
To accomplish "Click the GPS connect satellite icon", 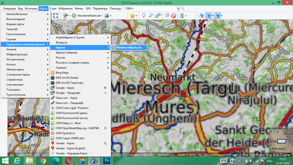I will pyautogui.click(x=201, y=16).
